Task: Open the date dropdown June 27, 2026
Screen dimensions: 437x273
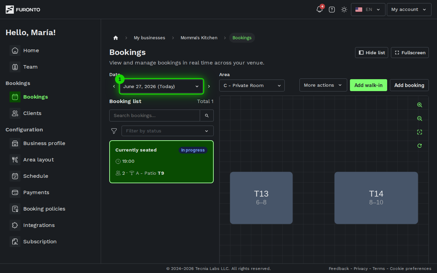Action: click(161, 86)
